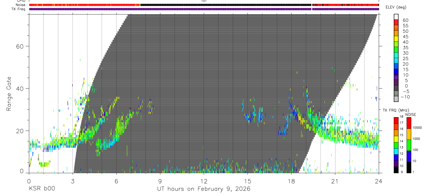Image resolution: width=426 pixels, height=196 pixels.
Task: Click the Range Gate axis label
Action: point(9,94)
